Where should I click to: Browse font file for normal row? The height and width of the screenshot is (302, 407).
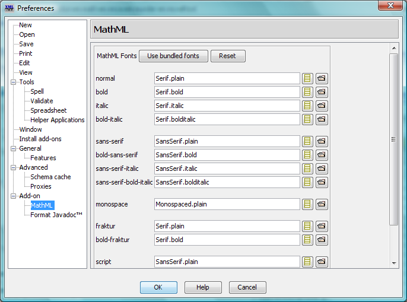click(322, 78)
